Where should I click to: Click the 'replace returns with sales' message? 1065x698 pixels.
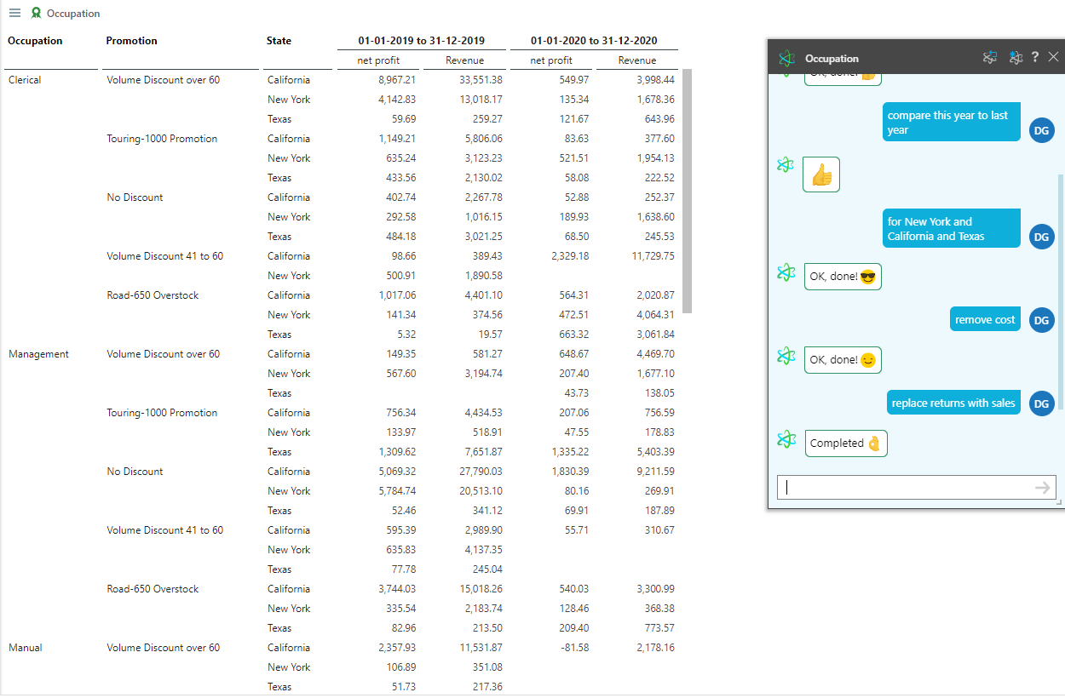point(953,403)
